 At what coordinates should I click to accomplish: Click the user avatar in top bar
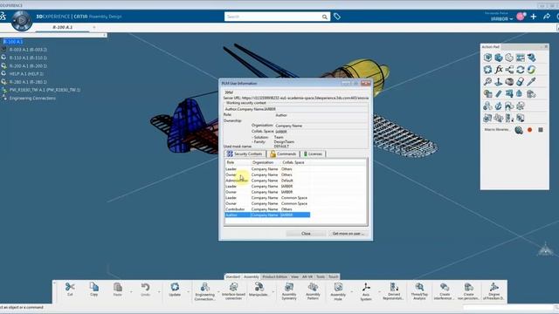(521, 16)
